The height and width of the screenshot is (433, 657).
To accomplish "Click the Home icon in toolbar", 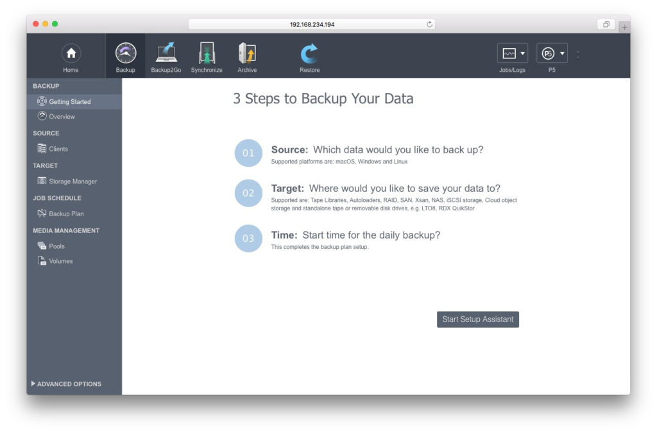I will tap(71, 53).
